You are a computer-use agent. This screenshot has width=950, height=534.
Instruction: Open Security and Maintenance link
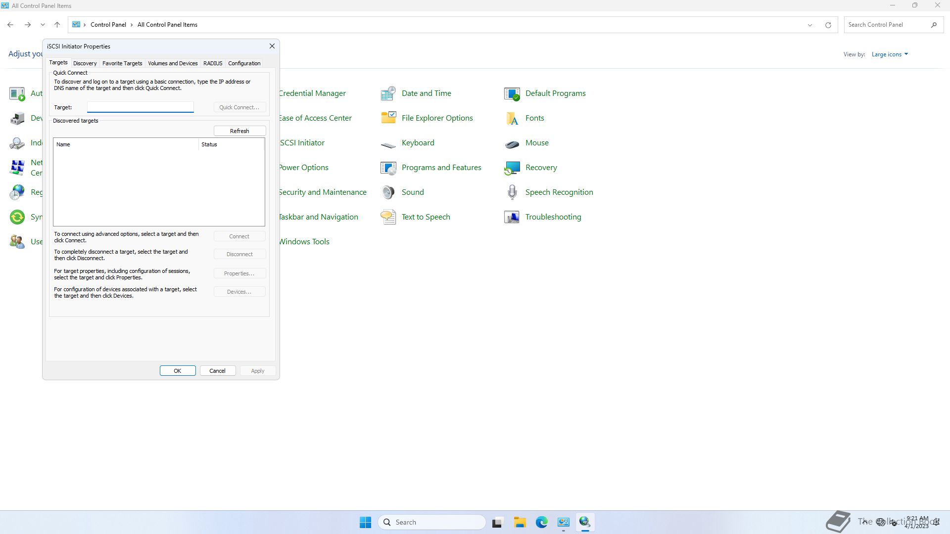click(x=323, y=192)
